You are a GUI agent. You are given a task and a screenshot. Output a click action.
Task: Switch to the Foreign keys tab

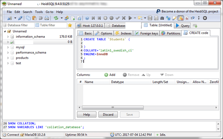coord(147,33)
